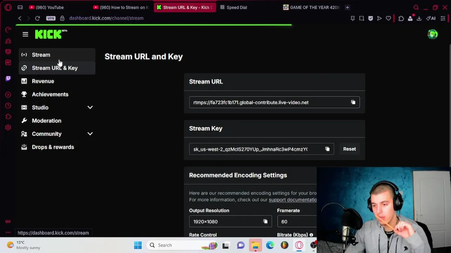Open Stream in the dashboard sidebar

point(57,55)
